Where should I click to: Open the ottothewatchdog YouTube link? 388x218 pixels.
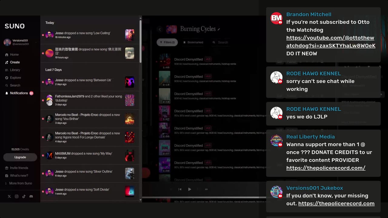click(x=331, y=42)
